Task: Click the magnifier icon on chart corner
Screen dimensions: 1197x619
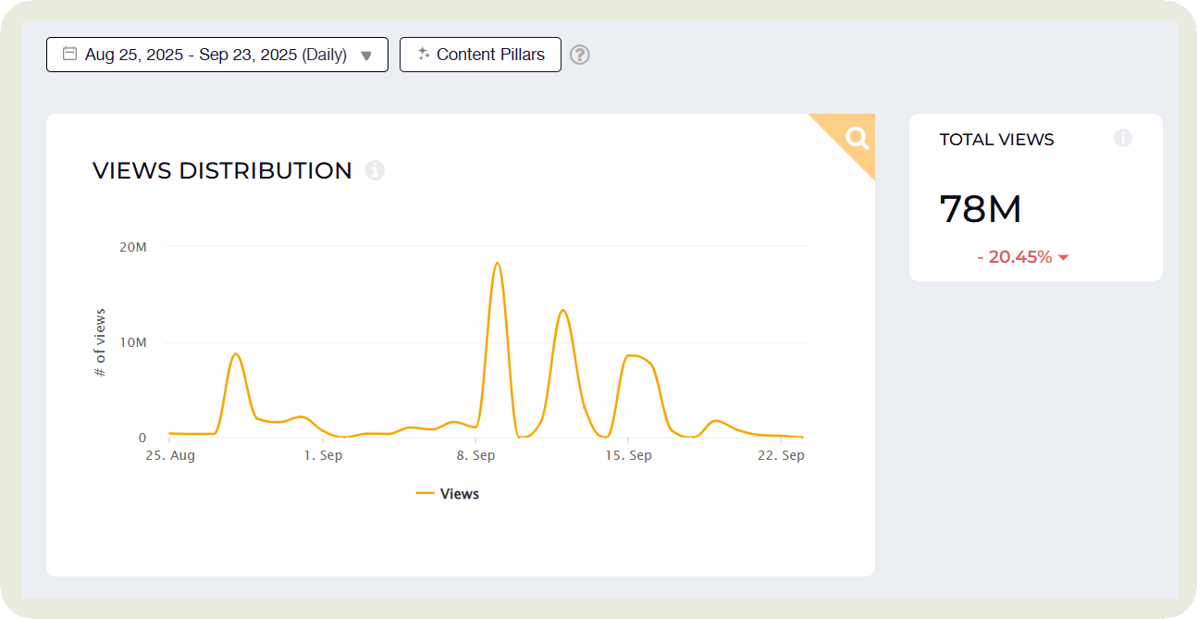Action: 858,139
